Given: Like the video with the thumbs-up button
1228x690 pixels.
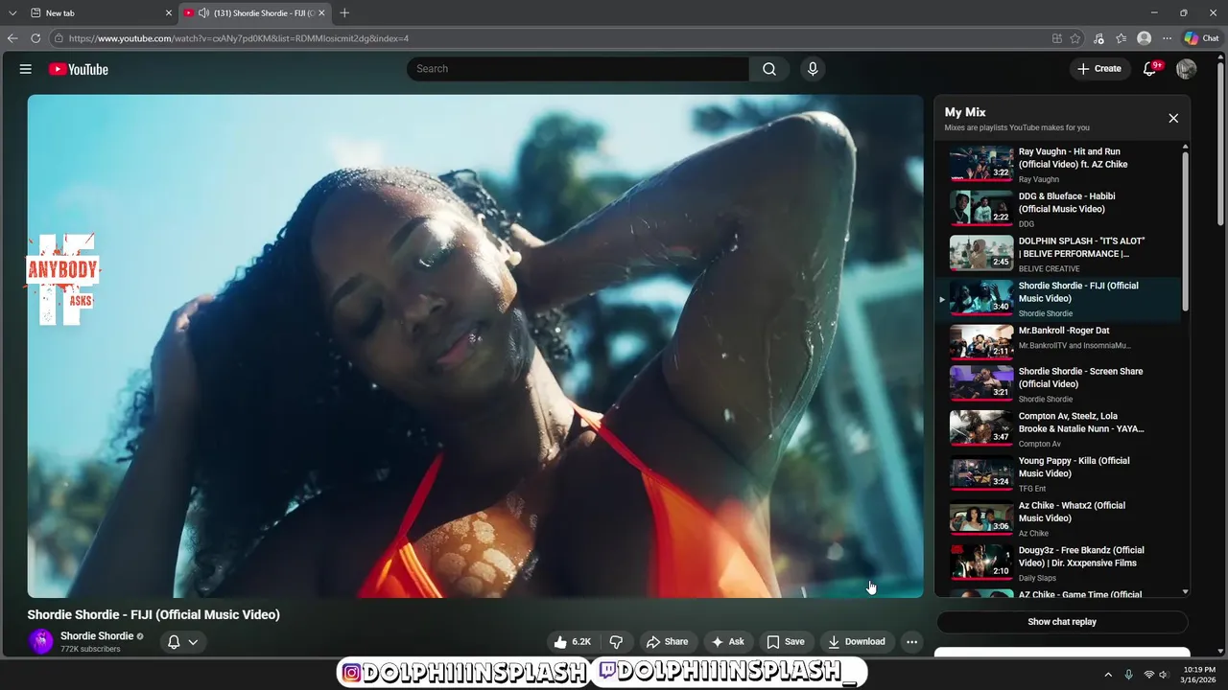Looking at the screenshot, I should (x=573, y=642).
